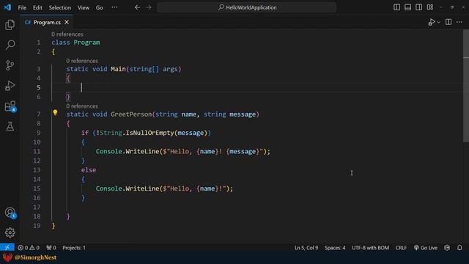Open the Manage gear settings
This screenshot has width=469, height=264.
pyautogui.click(x=10, y=232)
